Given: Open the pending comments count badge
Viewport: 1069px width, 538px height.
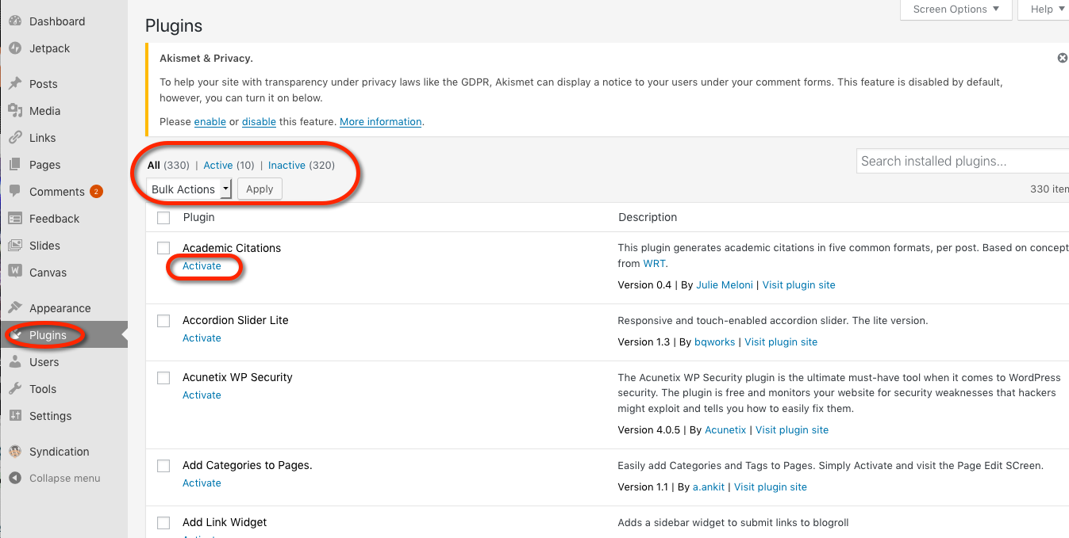Looking at the screenshot, I should click(x=96, y=192).
